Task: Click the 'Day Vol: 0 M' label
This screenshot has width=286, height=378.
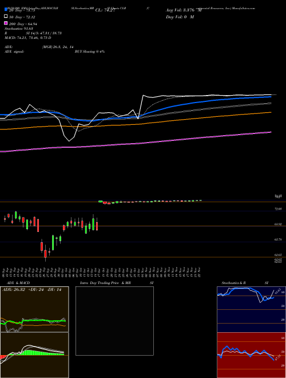Action: [x=180, y=17]
